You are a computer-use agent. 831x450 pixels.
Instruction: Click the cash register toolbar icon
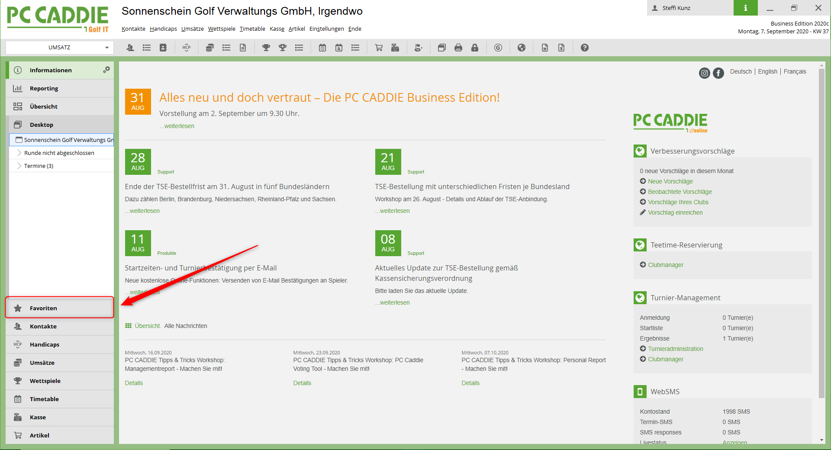[395, 48]
